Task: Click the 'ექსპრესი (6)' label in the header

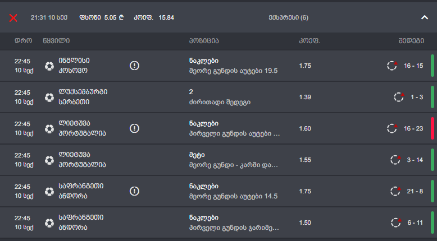Action: pyautogui.click(x=289, y=17)
